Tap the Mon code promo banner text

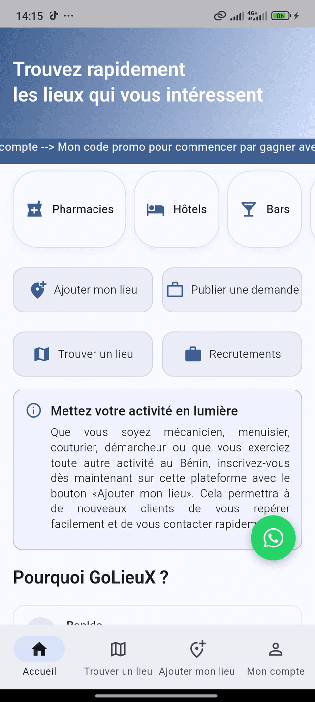[x=157, y=147]
